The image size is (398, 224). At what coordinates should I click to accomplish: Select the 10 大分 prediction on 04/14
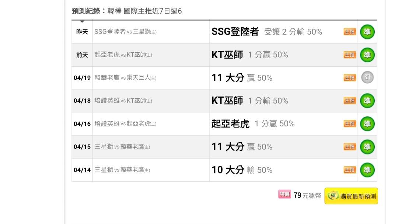pos(242,170)
